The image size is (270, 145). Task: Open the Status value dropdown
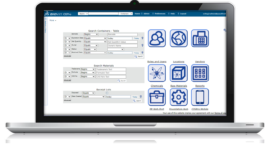click(x=115, y=49)
